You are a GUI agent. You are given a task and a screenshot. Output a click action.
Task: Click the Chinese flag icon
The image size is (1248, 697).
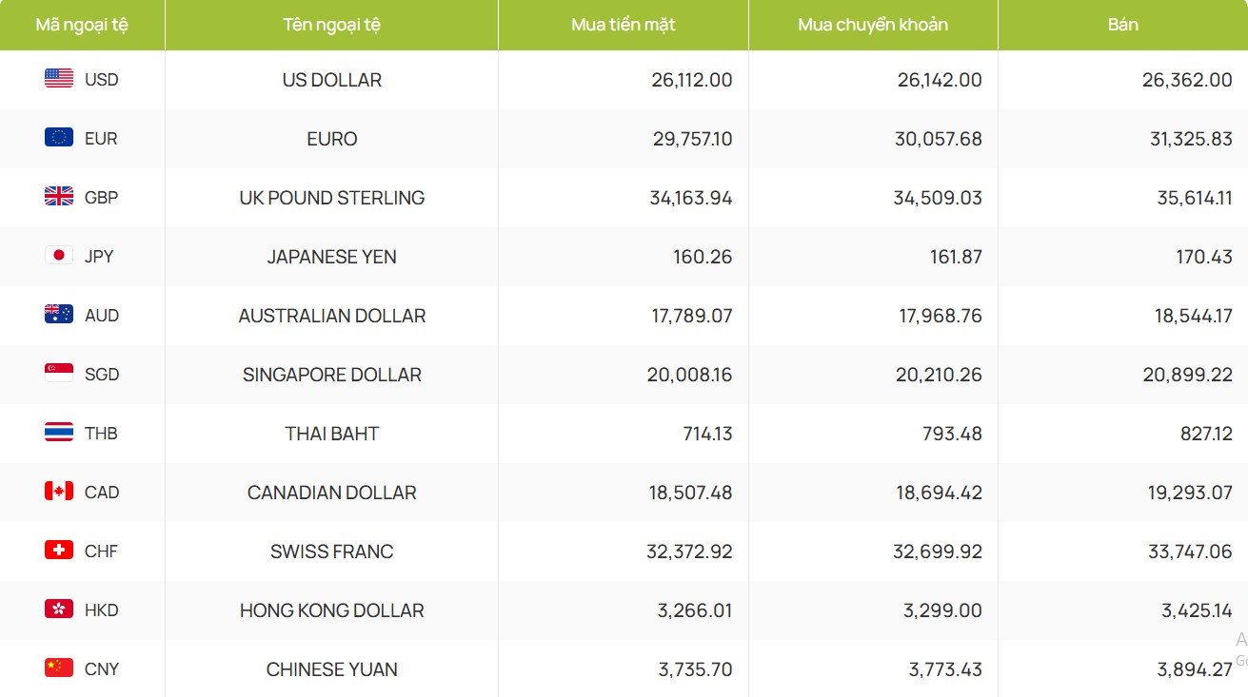coord(59,668)
